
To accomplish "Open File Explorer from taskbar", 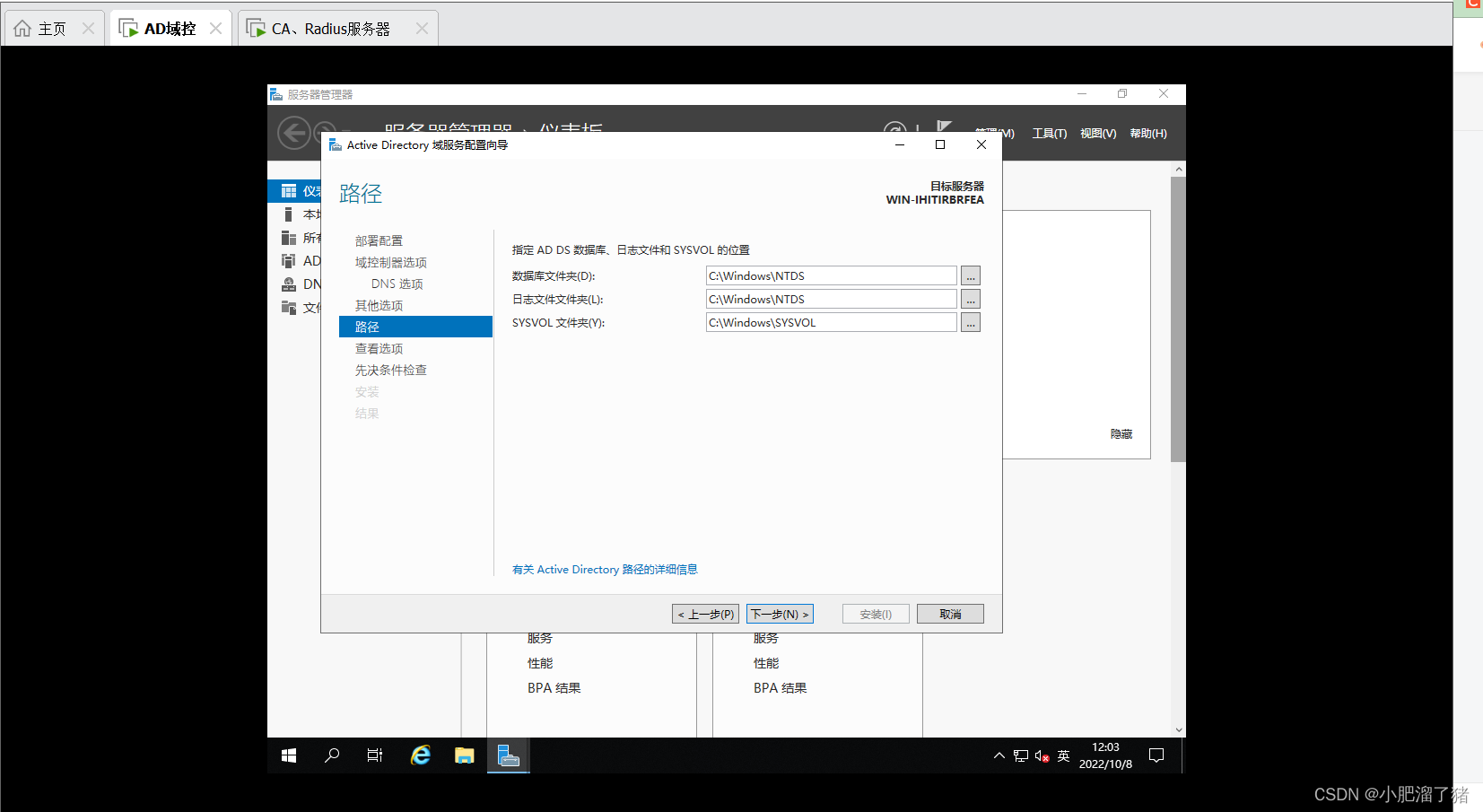I will tap(464, 755).
